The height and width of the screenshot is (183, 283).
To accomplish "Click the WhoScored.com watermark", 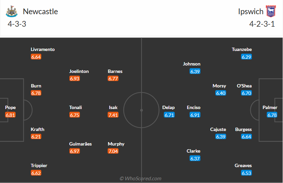I will tap(140, 178).
